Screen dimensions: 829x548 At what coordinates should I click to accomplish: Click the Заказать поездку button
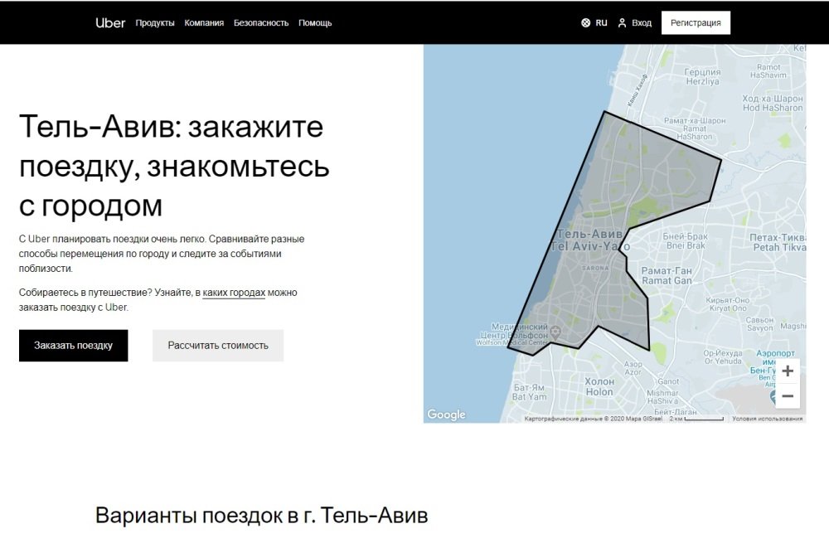pos(74,346)
